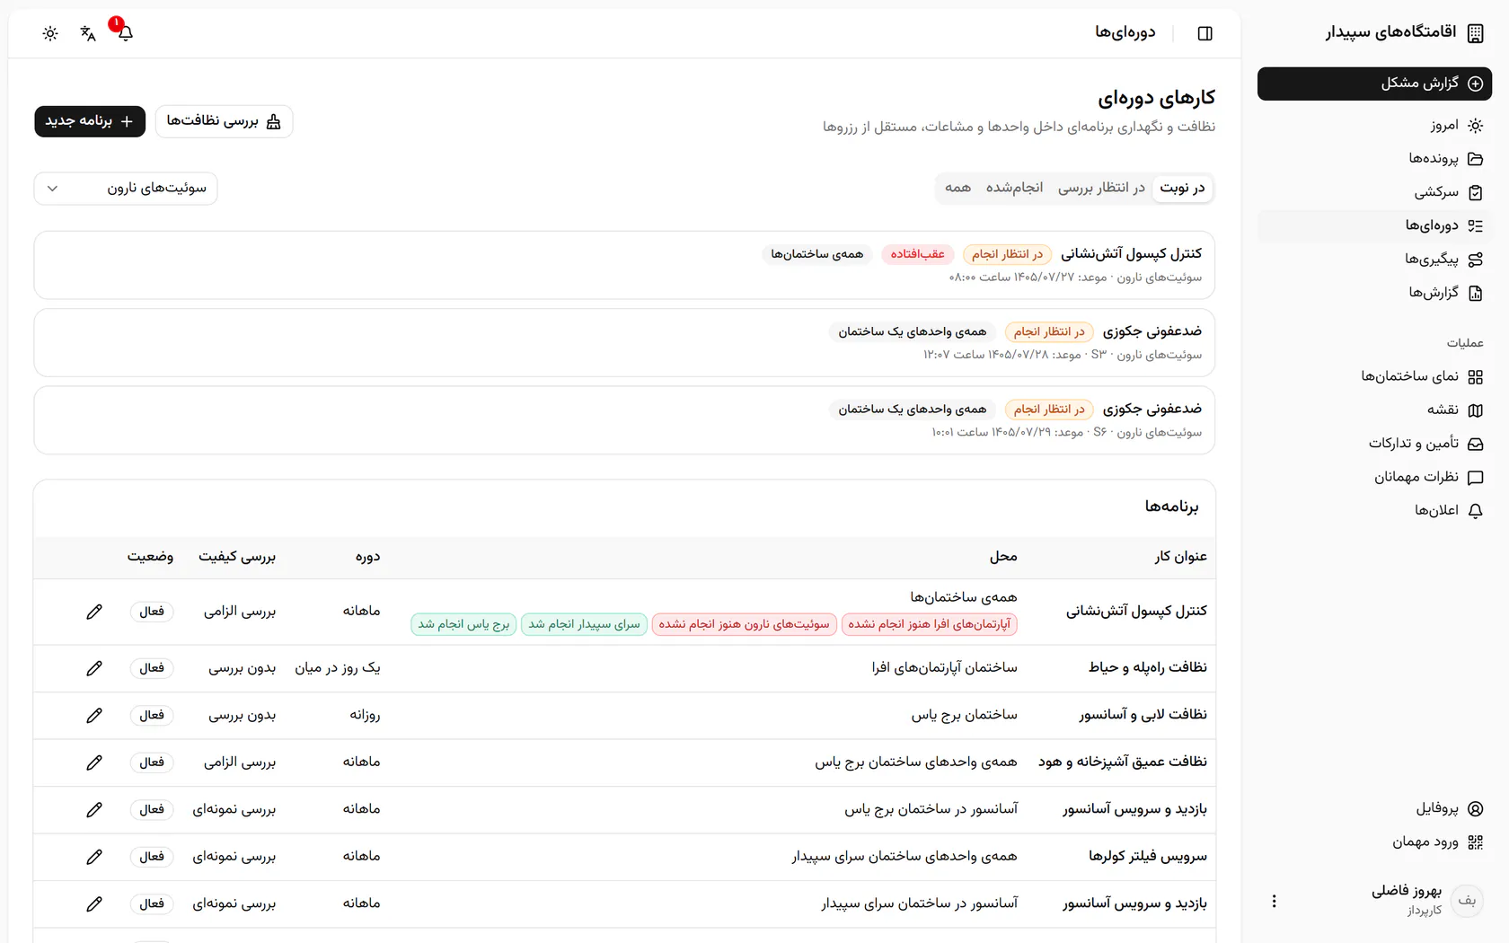
Task: Open اعلان‌ها sidebar item
Action: (1374, 510)
